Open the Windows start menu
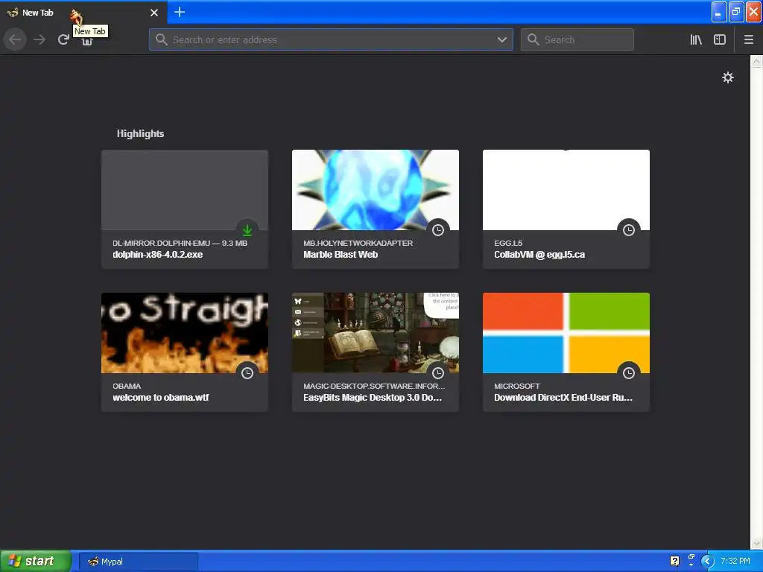Image resolution: width=763 pixels, height=572 pixels. pyautogui.click(x=36, y=561)
